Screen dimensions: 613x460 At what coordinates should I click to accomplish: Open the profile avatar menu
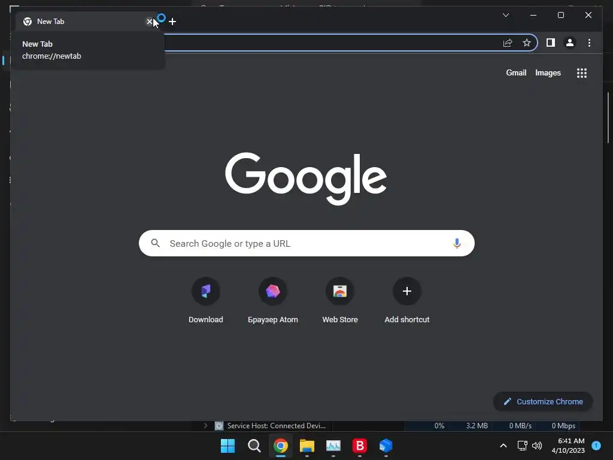(x=570, y=43)
